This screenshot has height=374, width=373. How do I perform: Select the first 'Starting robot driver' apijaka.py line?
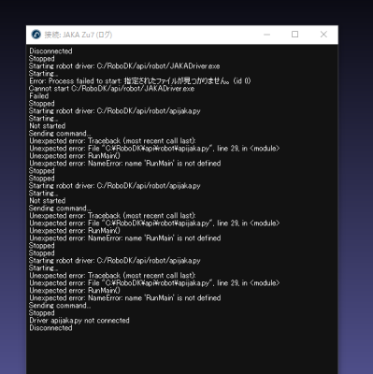click(x=115, y=111)
